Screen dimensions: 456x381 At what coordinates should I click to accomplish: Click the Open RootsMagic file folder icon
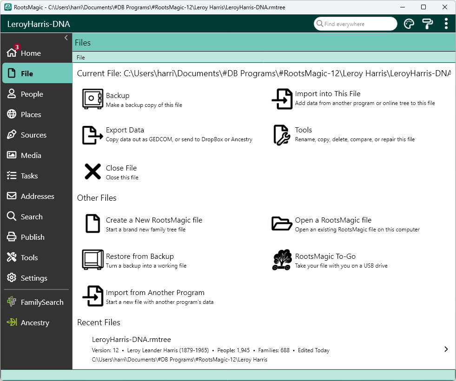(282, 223)
